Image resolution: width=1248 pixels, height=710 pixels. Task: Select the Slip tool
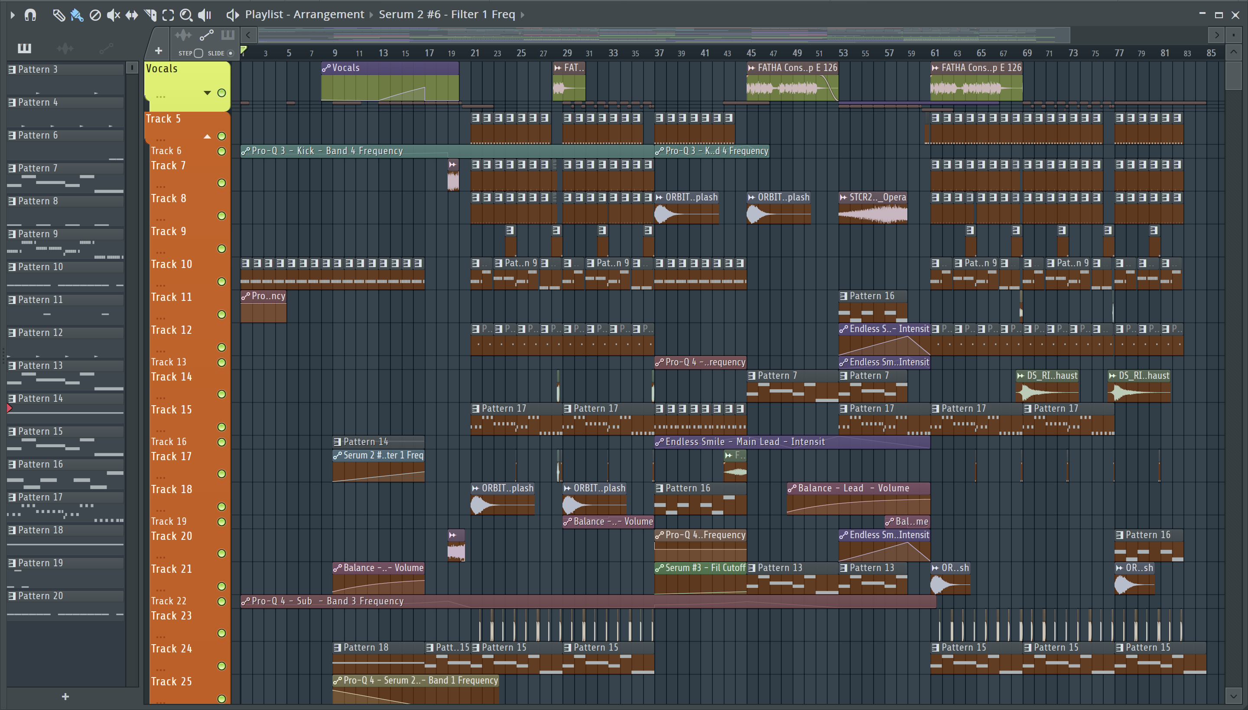coord(131,15)
